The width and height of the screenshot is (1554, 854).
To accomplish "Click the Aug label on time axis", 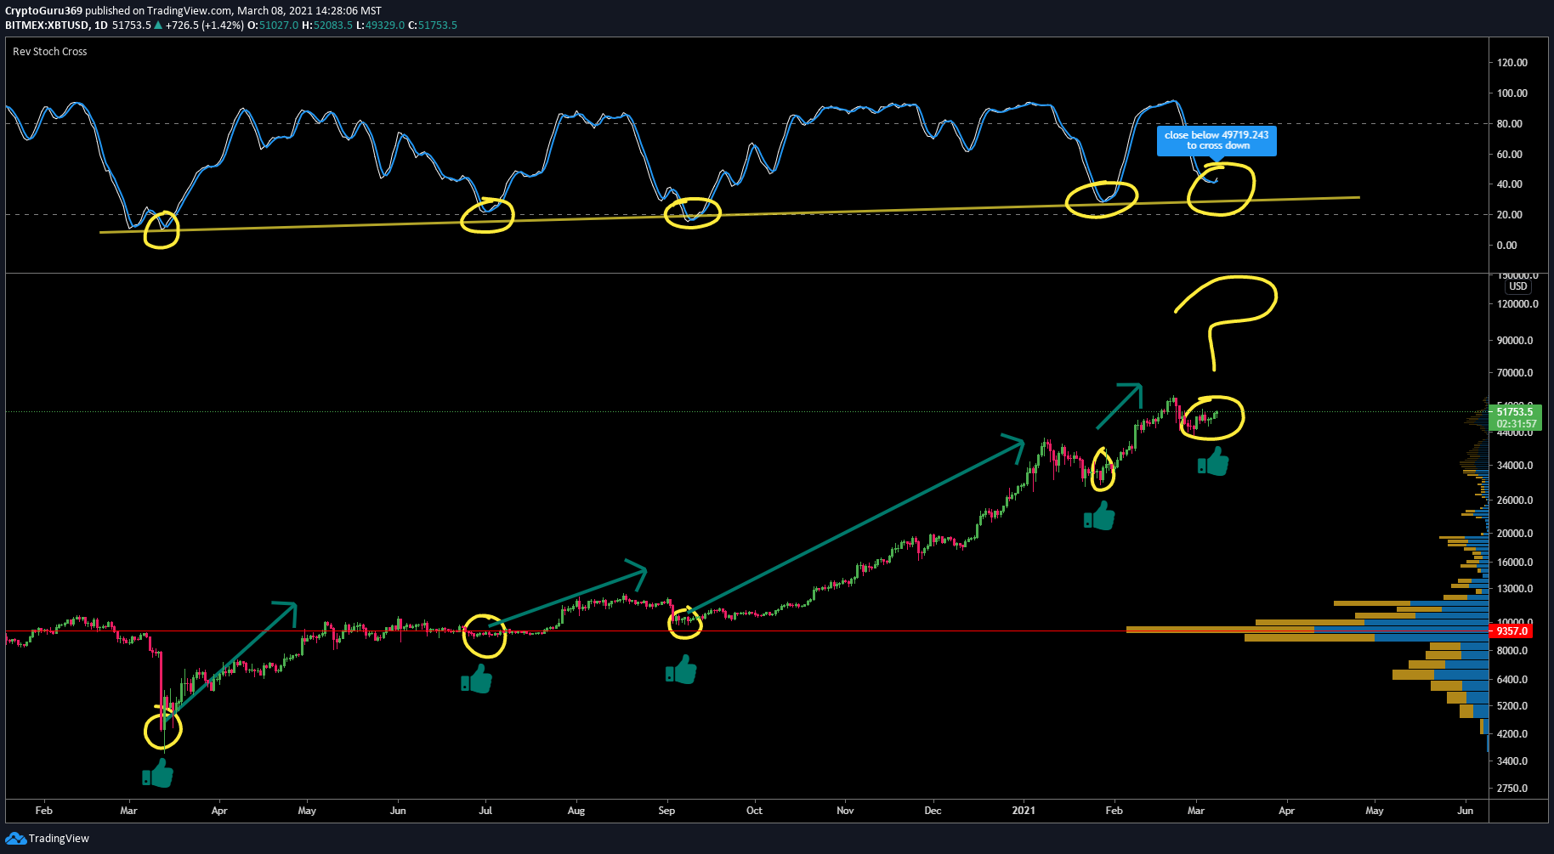I will (576, 811).
